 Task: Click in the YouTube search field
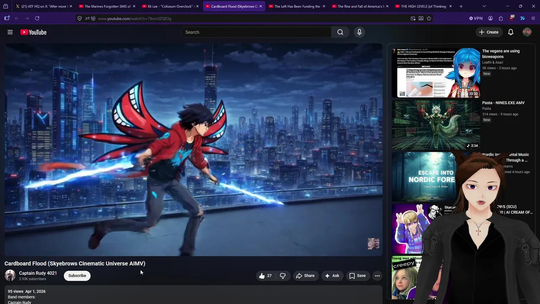[x=256, y=32]
